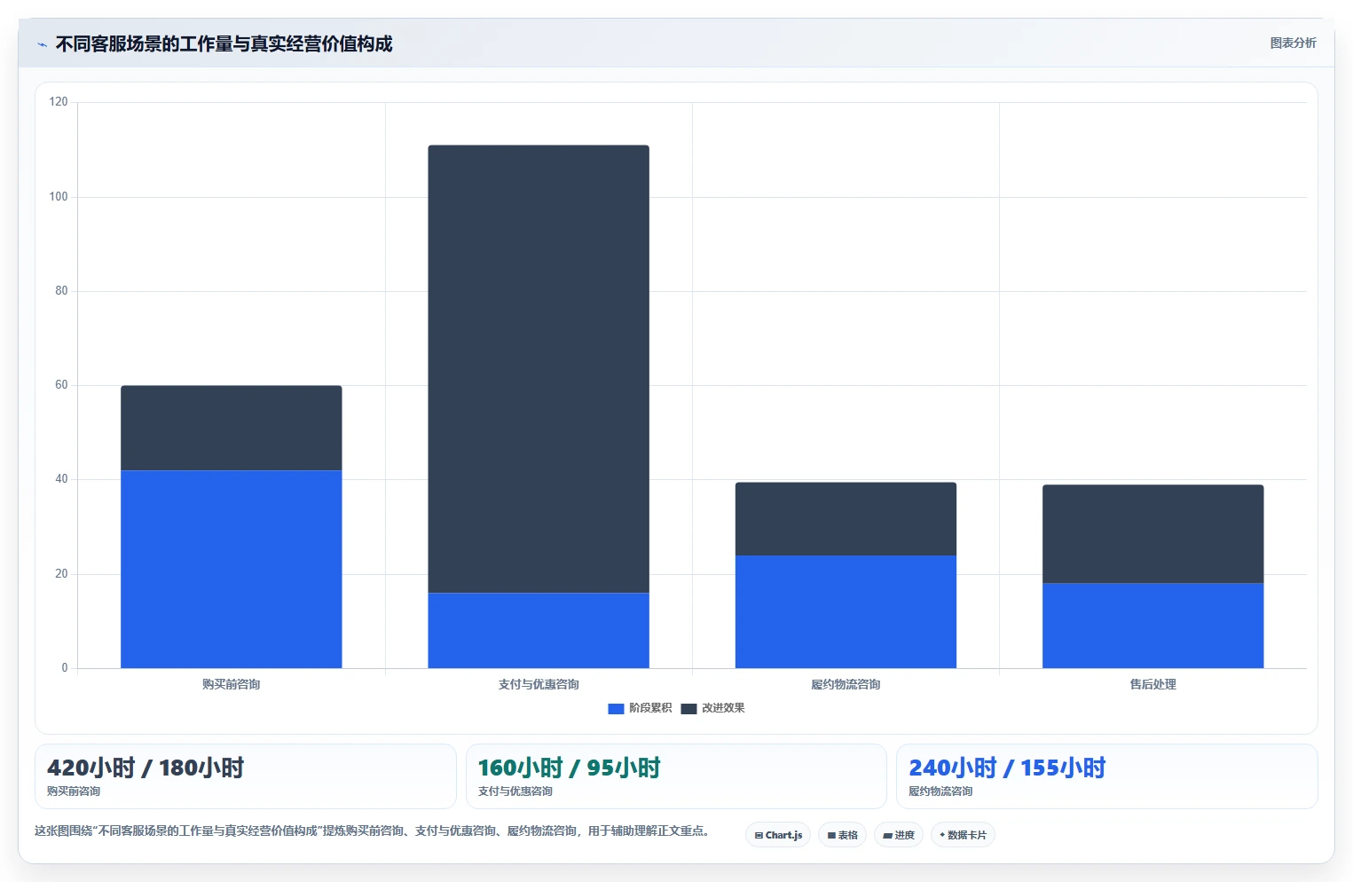Click the description sentence starting with 这张图围绕
This screenshot has height=882, width=1353.
point(372,831)
